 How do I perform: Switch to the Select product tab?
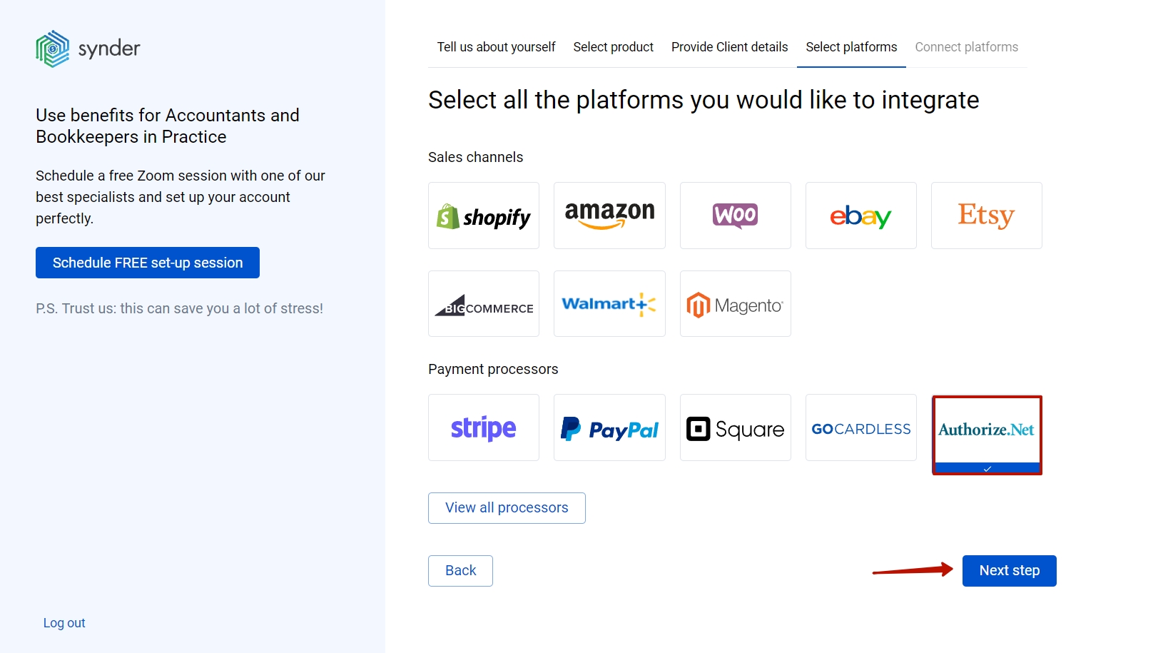[x=613, y=47]
